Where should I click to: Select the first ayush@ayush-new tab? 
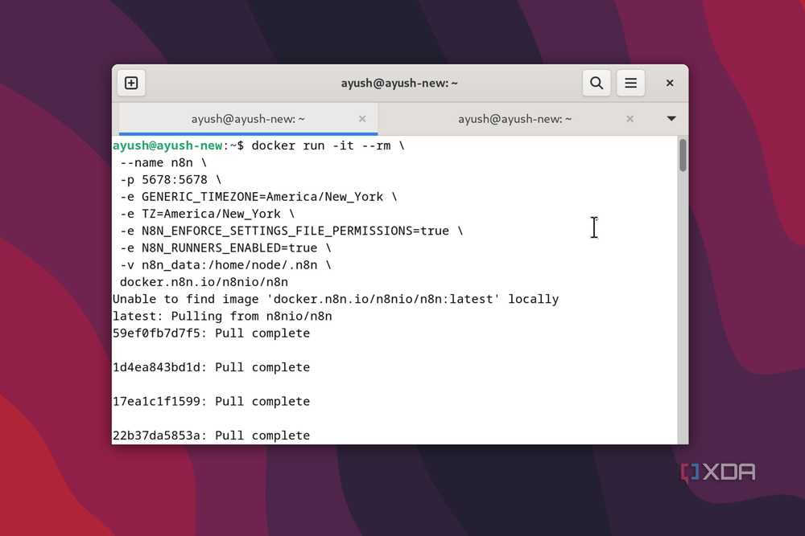click(x=249, y=119)
